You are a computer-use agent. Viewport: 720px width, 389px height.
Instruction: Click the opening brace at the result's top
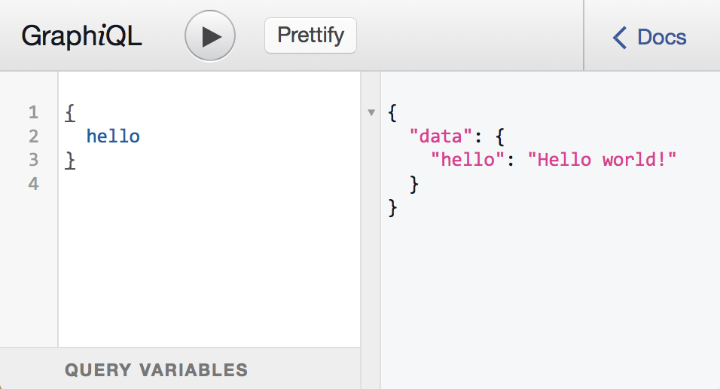(392, 113)
